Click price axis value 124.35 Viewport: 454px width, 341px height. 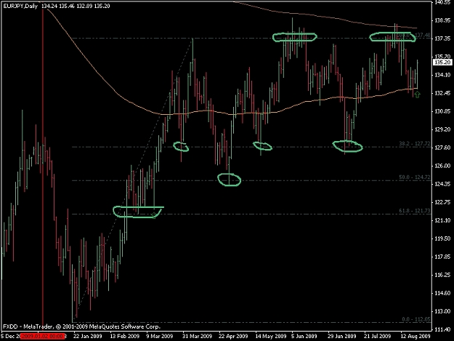442,184
